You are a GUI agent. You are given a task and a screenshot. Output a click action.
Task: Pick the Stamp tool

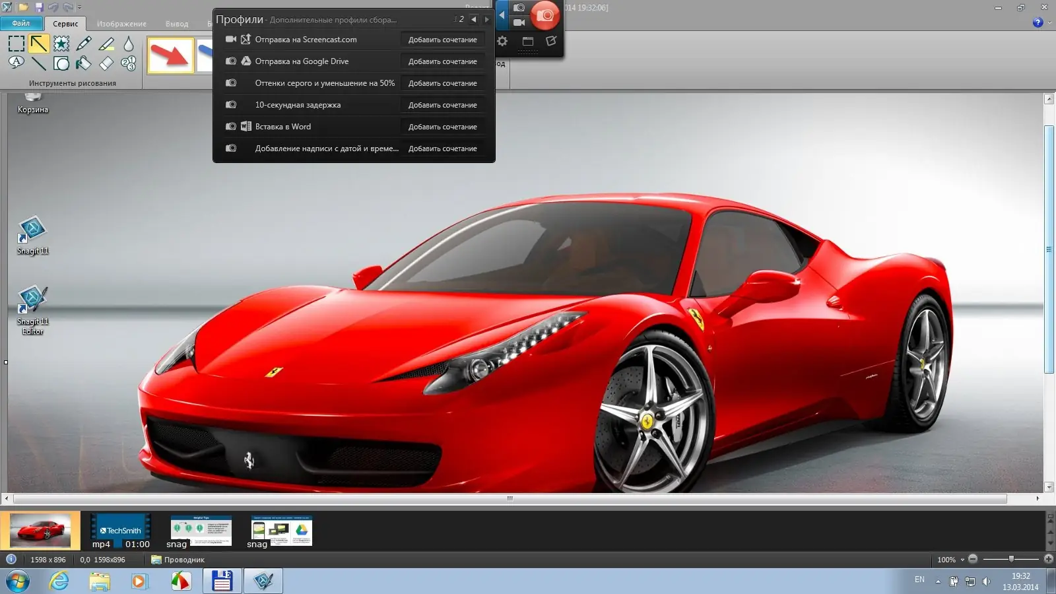click(x=61, y=44)
